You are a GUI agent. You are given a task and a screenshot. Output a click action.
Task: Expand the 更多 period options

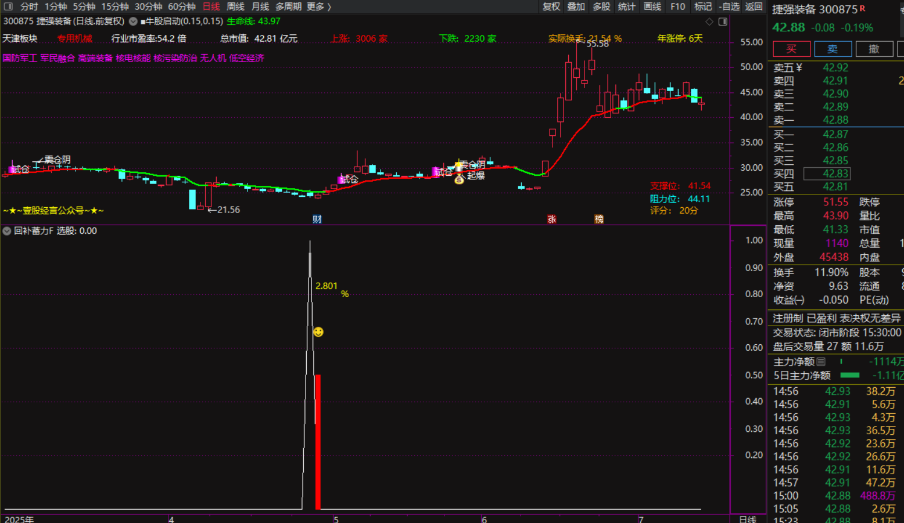(x=319, y=6)
